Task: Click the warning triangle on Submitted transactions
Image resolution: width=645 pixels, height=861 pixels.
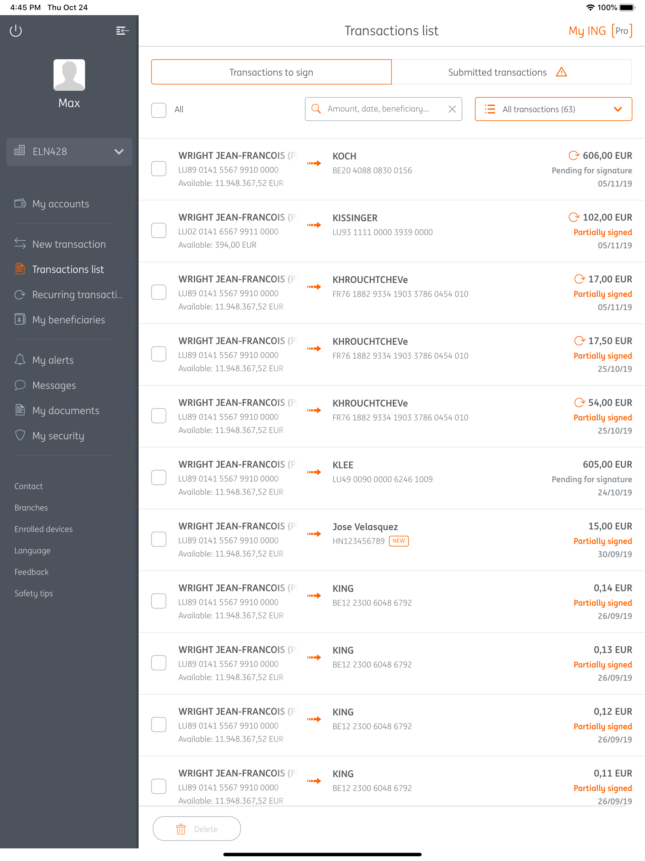Action: (x=561, y=72)
